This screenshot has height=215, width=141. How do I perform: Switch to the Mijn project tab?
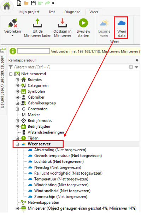[x=29, y=12]
